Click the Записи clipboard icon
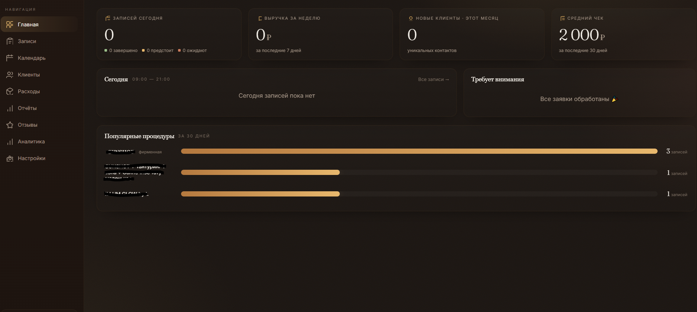 [x=10, y=41]
